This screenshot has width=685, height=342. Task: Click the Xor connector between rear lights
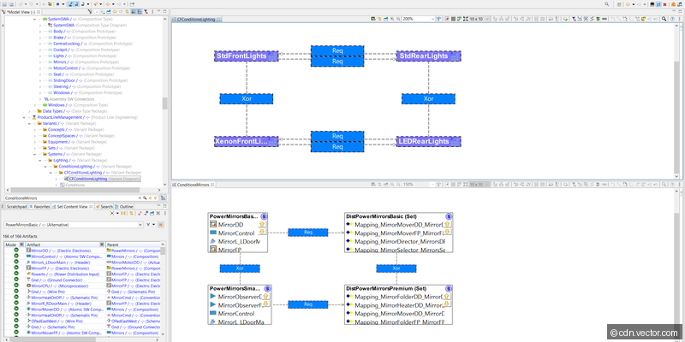(x=429, y=98)
